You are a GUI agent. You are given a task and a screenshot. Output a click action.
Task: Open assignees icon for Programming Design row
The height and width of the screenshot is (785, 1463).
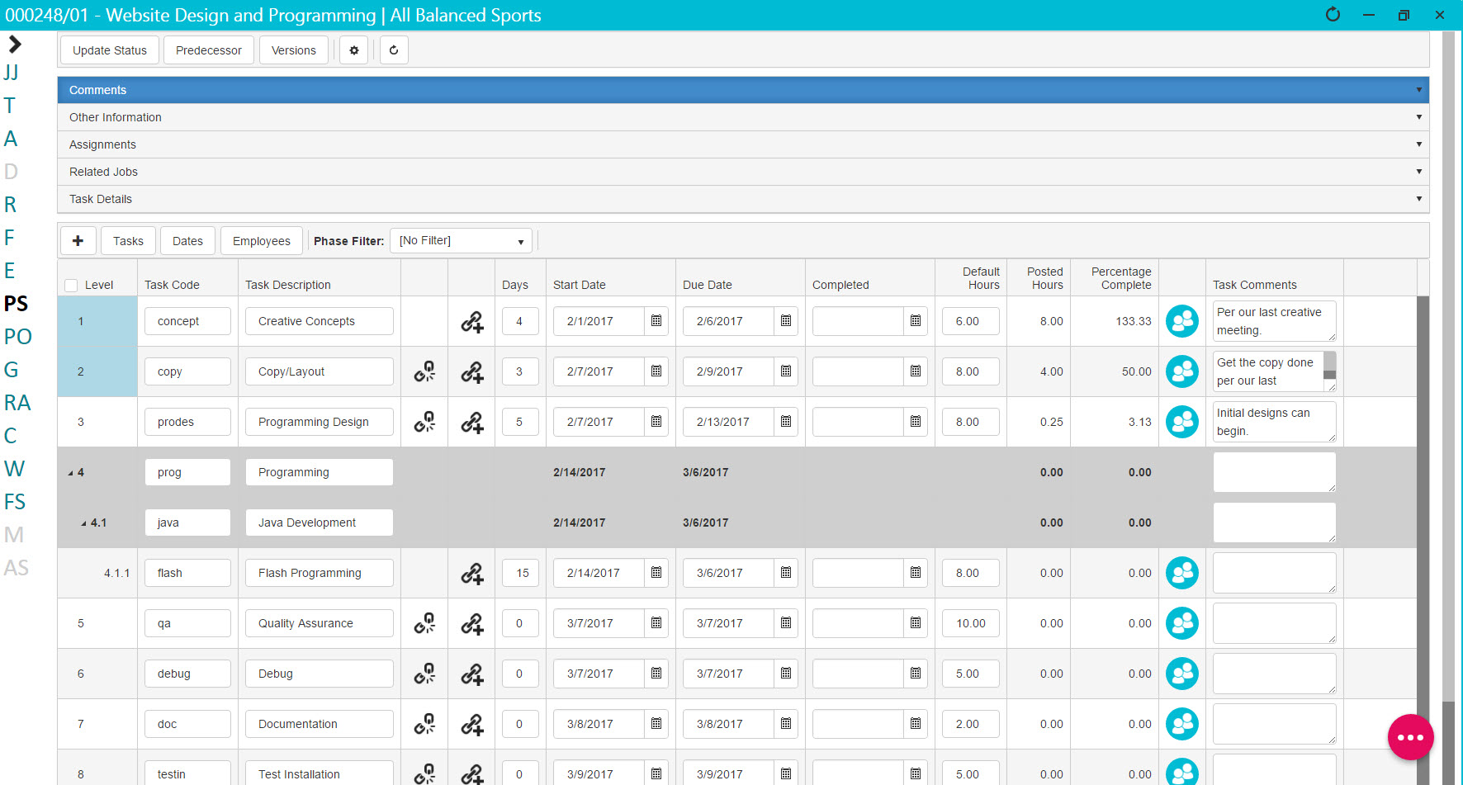[x=1182, y=422]
